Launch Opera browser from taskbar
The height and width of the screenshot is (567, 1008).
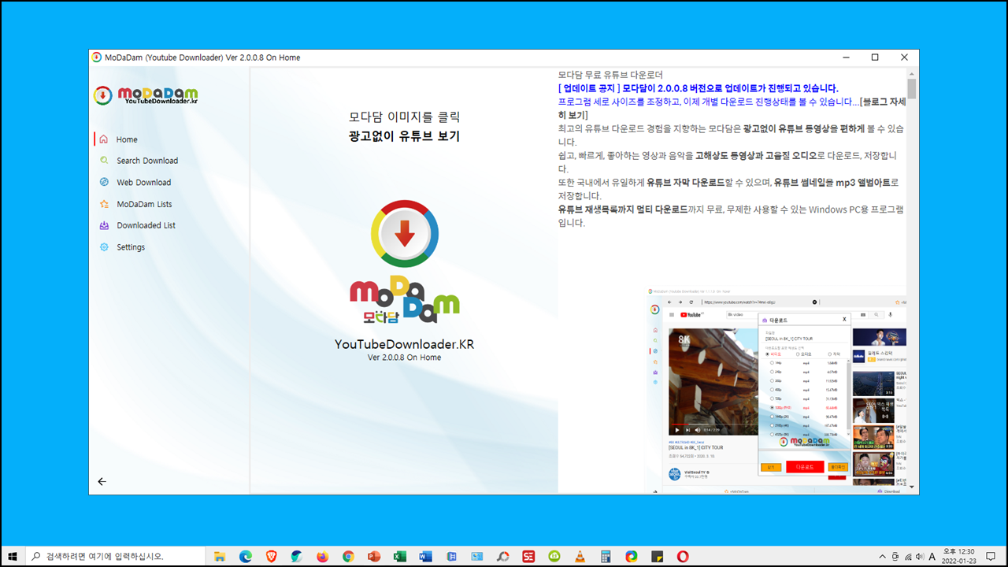click(x=683, y=556)
